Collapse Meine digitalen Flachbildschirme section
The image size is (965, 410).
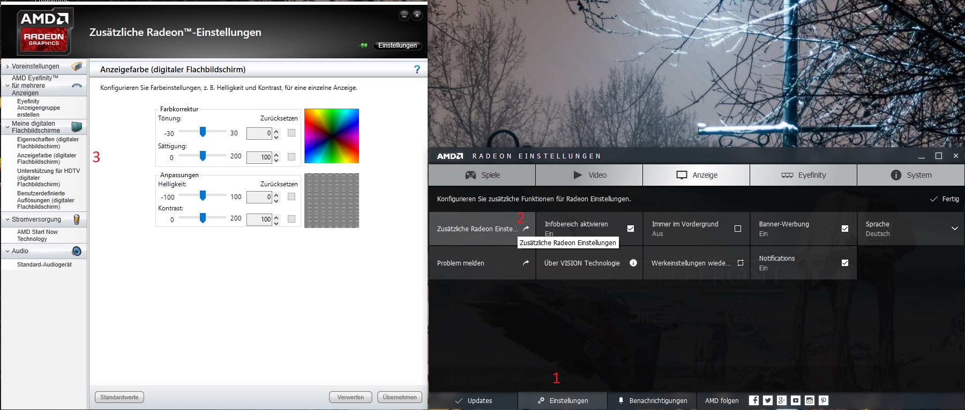8,127
